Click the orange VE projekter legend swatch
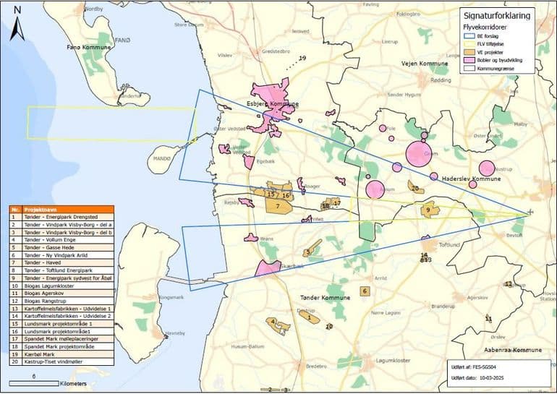 (469, 52)
